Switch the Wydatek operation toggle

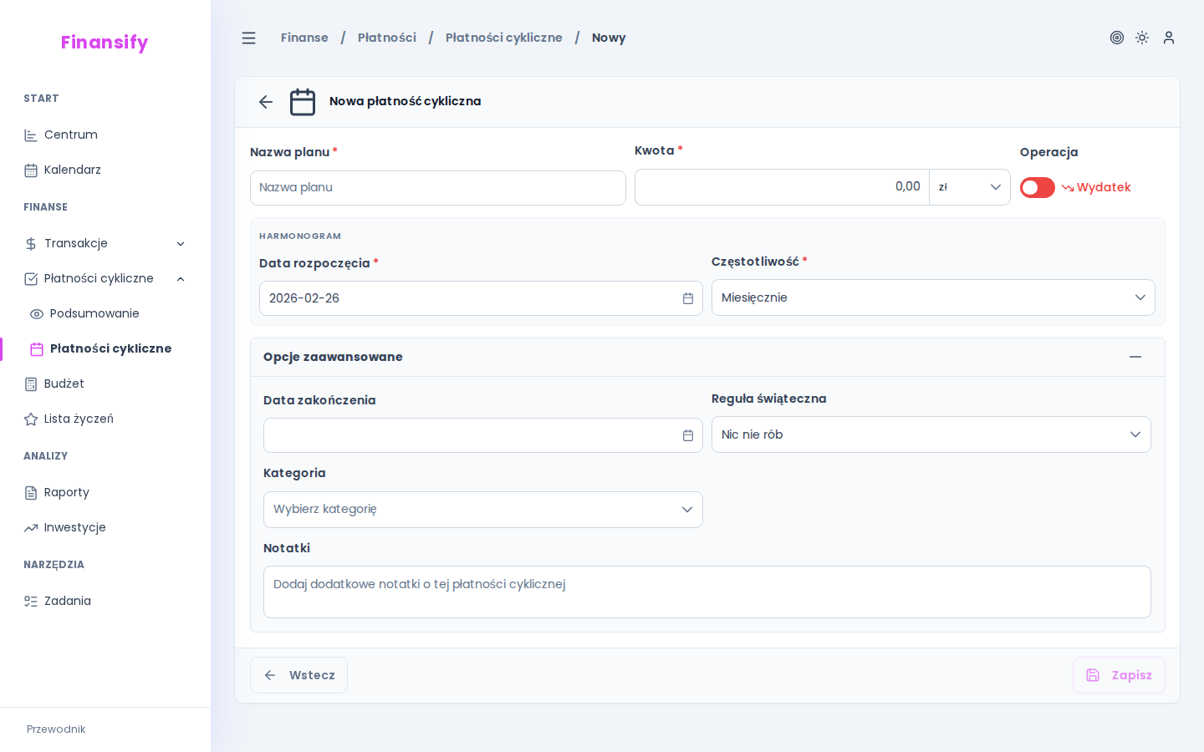[1037, 187]
